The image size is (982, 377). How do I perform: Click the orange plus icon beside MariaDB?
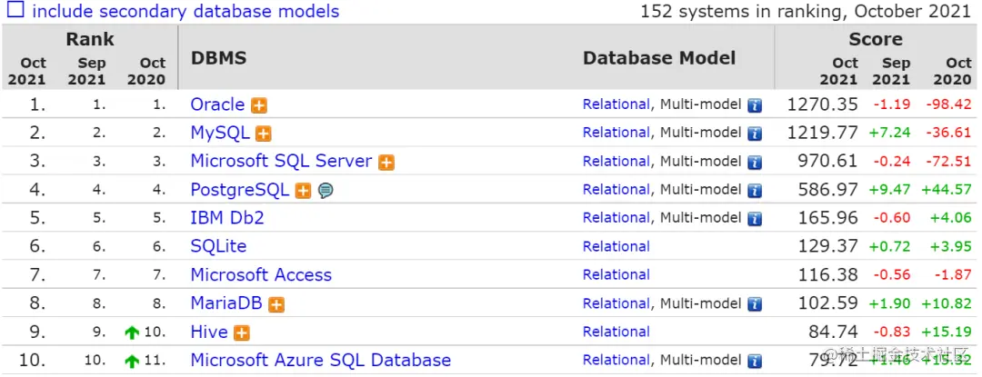pyautogui.click(x=277, y=304)
